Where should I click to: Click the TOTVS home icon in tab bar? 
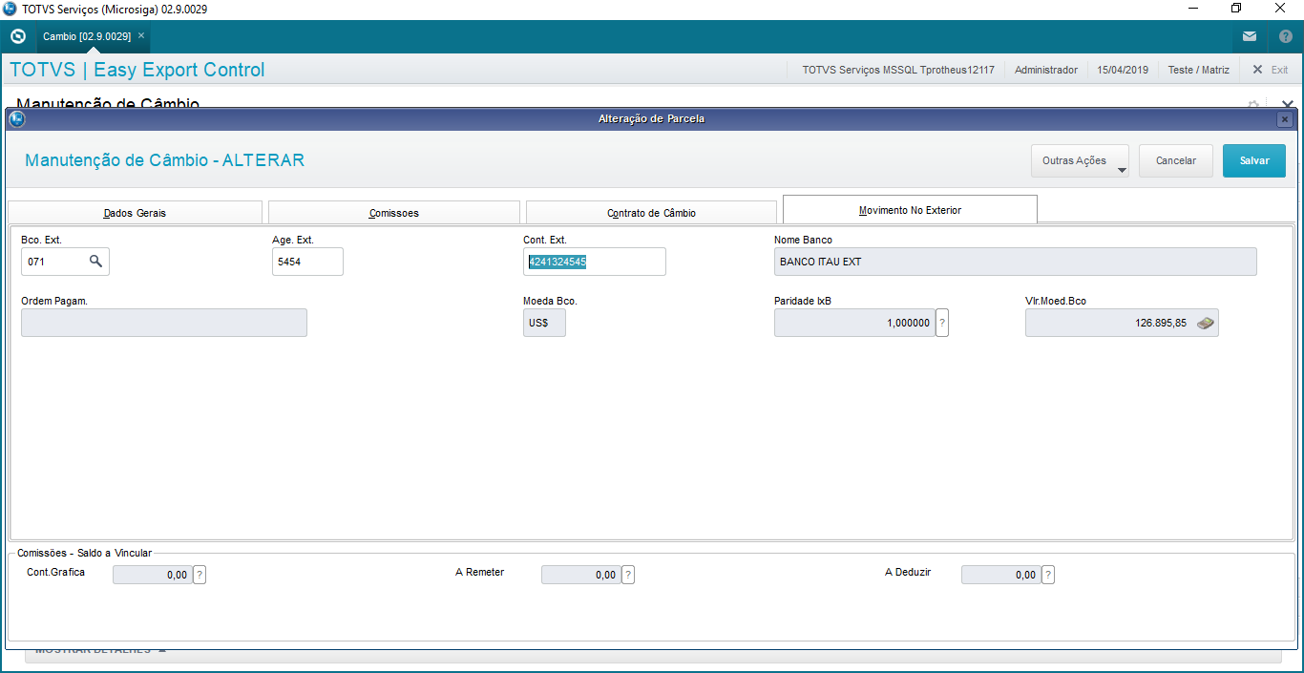[x=17, y=36]
